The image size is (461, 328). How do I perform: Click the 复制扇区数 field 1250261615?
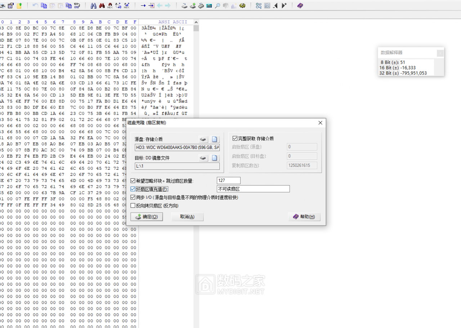[x=302, y=165]
